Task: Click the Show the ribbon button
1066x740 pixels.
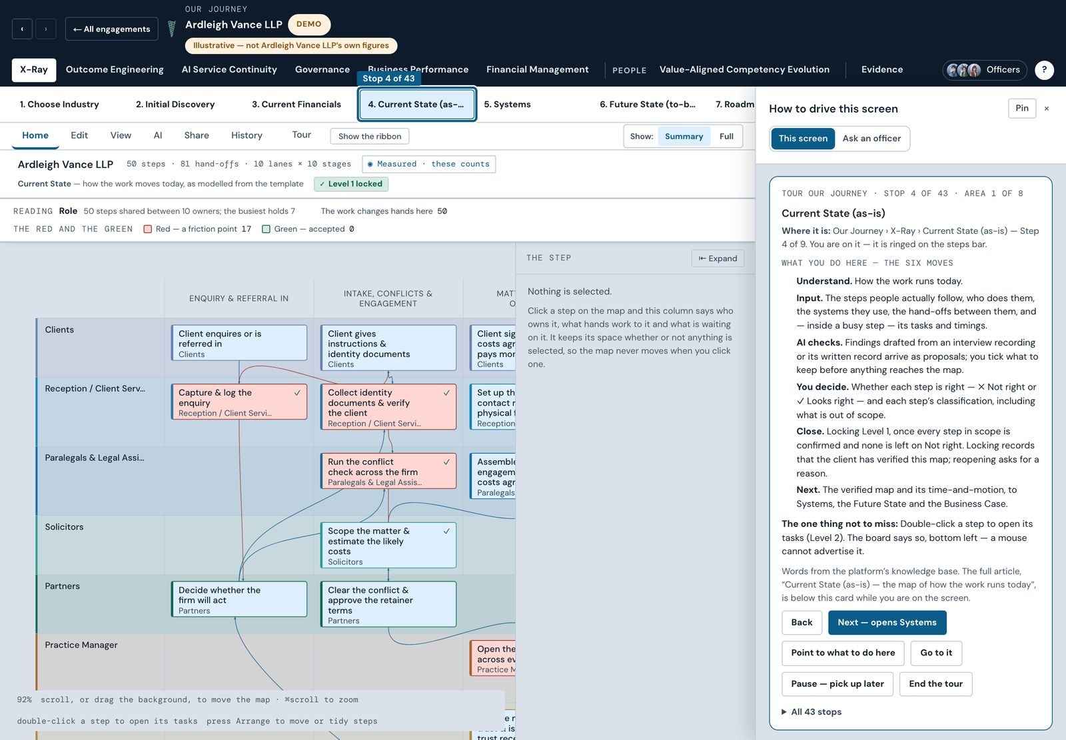Action: (370, 137)
